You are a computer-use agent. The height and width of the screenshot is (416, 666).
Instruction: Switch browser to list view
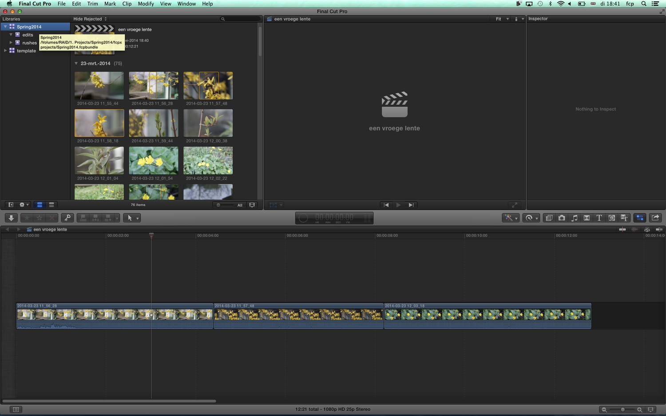[52, 205]
